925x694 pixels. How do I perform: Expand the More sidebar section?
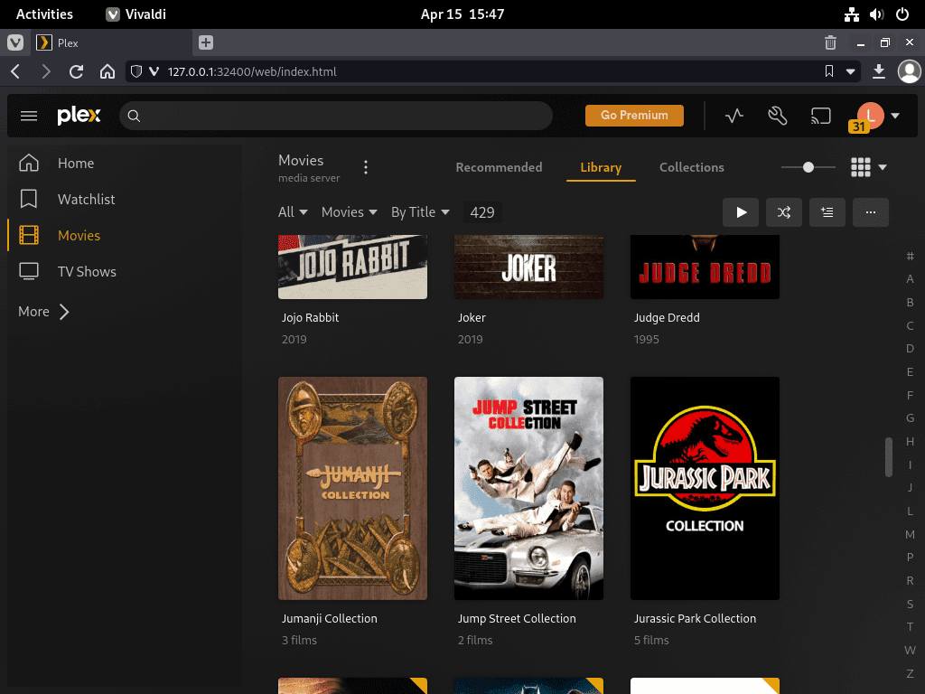tap(43, 312)
